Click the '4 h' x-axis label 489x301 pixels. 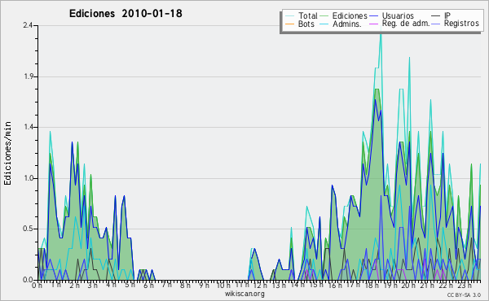(x=111, y=285)
